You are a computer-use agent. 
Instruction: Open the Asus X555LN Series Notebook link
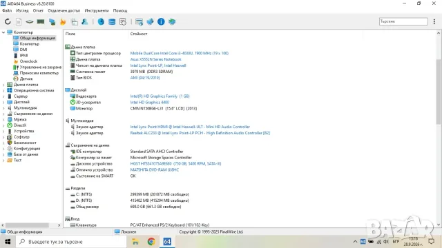click(x=155, y=59)
